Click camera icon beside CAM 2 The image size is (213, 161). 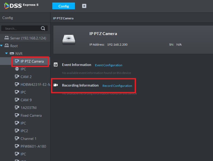tap(17, 77)
